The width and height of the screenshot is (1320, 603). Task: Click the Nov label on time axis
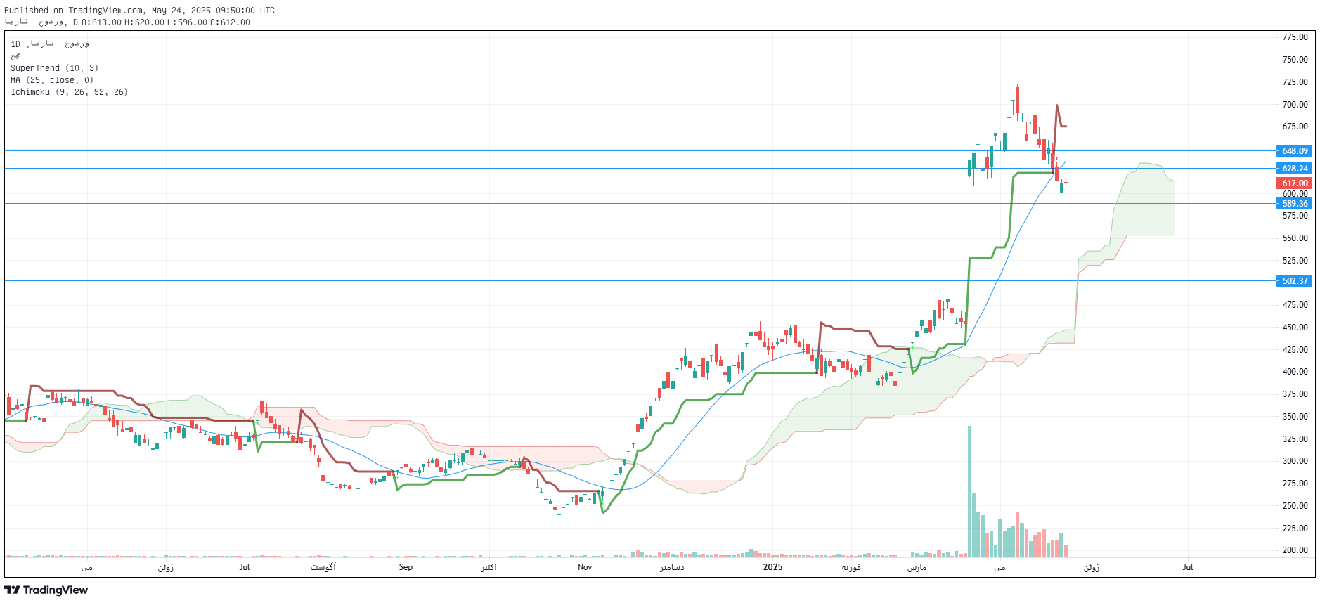[x=585, y=567]
